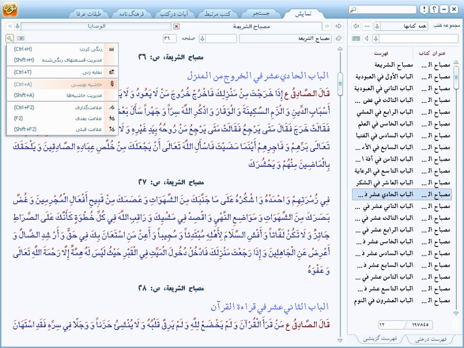Image resolution: width=464 pixels, height=348 pixels.
Task: Select the الباب الرابع في المشي row
Action: tap(402, 112)
